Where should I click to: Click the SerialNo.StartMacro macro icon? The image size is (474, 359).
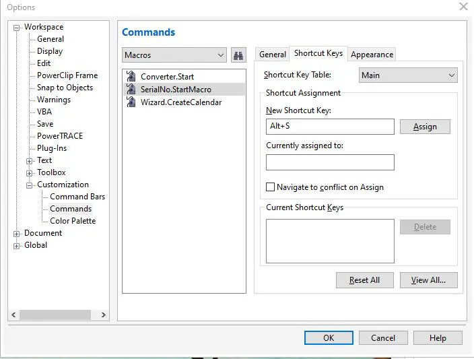tap(131, 89)
